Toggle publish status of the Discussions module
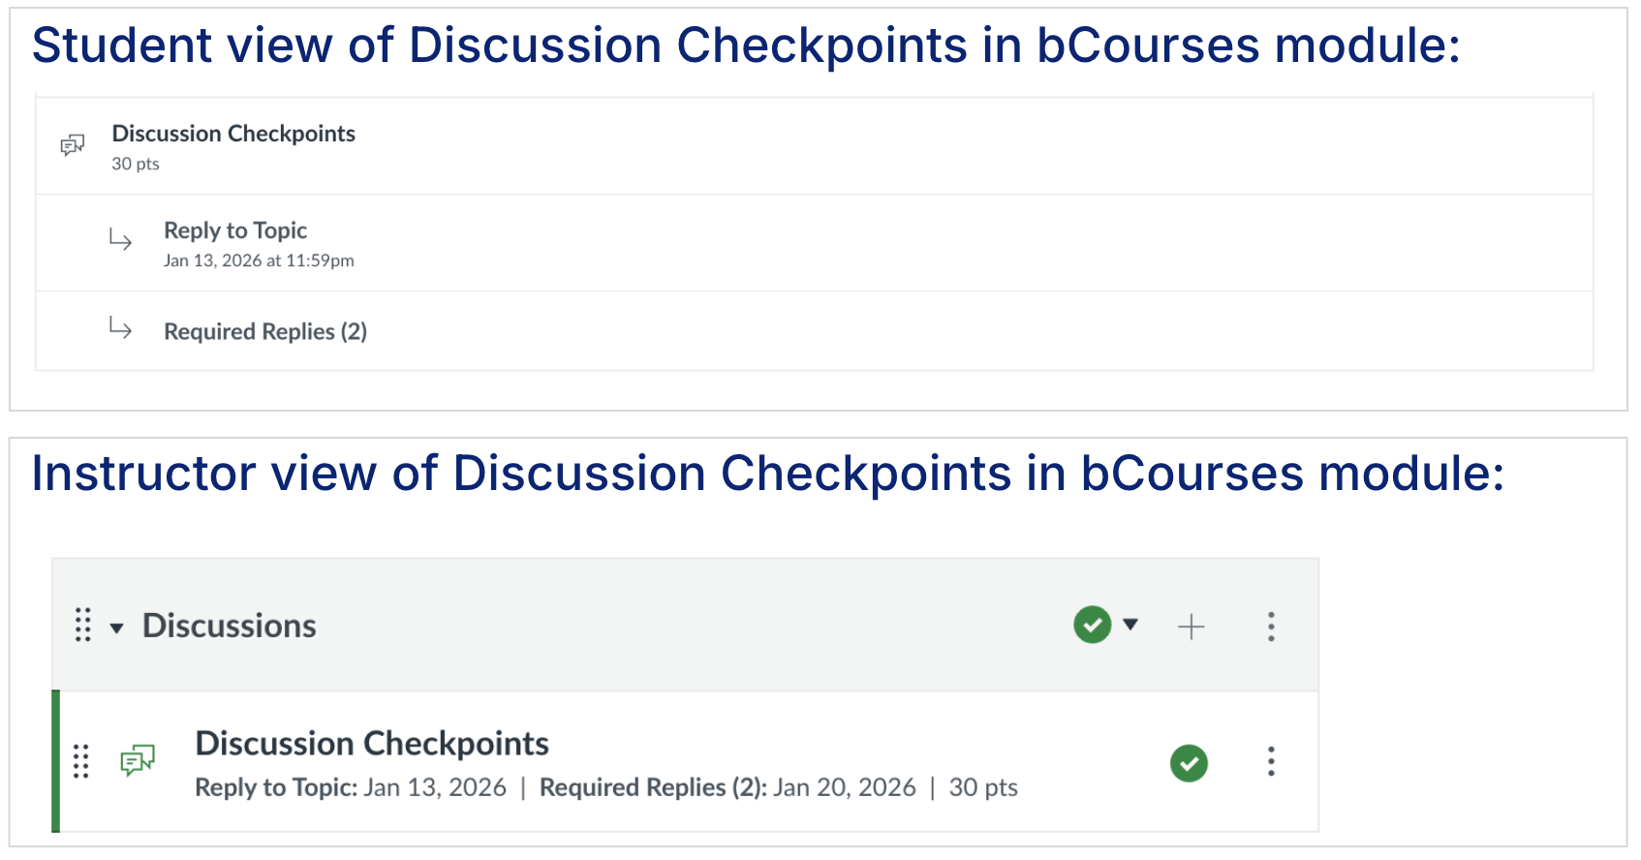The height and width of the screenshot is (860, 1641). [1091, 626]
